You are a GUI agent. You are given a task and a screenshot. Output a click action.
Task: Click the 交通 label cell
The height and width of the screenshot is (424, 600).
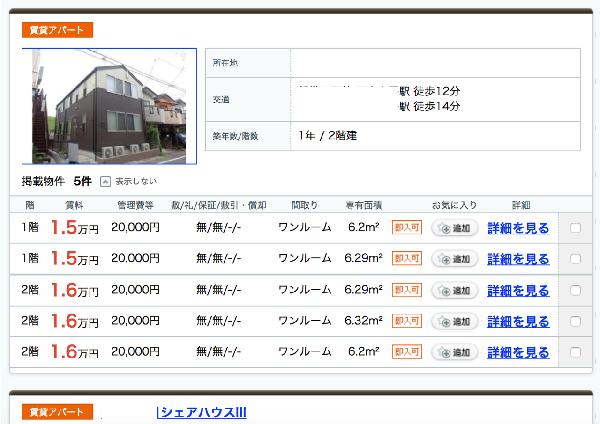[x=248, y=100]
